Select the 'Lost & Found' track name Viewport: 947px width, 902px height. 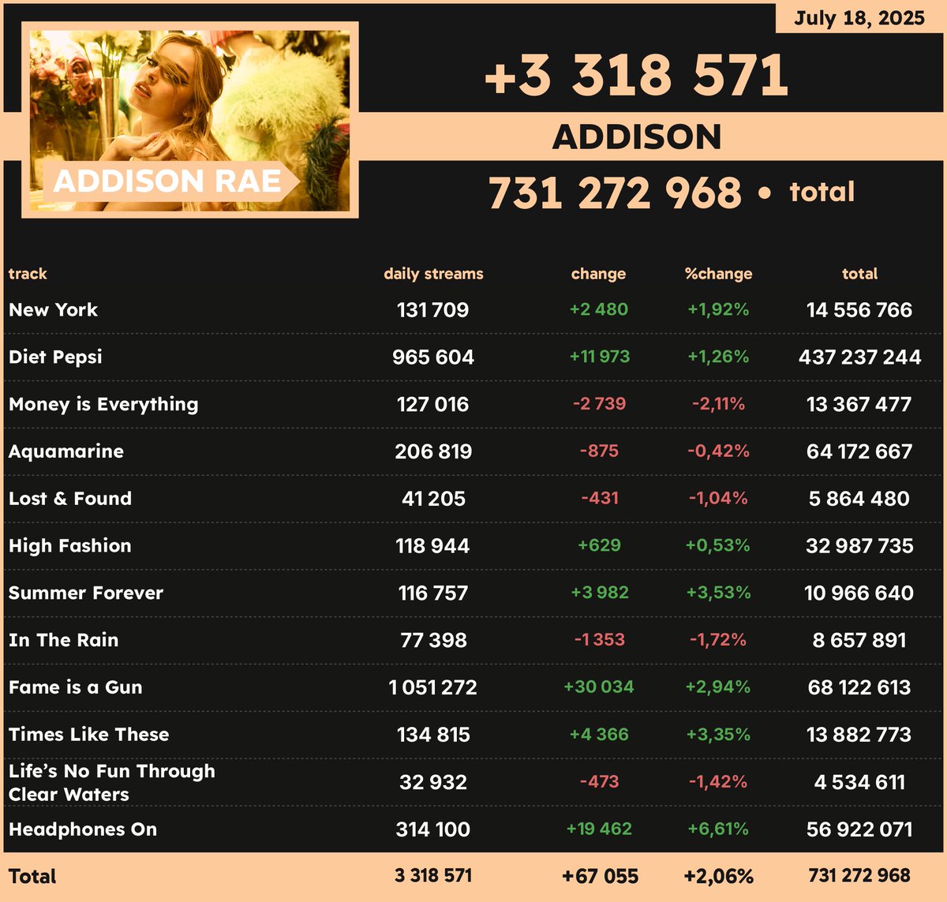pyautogui.click(x=70, y=499)
